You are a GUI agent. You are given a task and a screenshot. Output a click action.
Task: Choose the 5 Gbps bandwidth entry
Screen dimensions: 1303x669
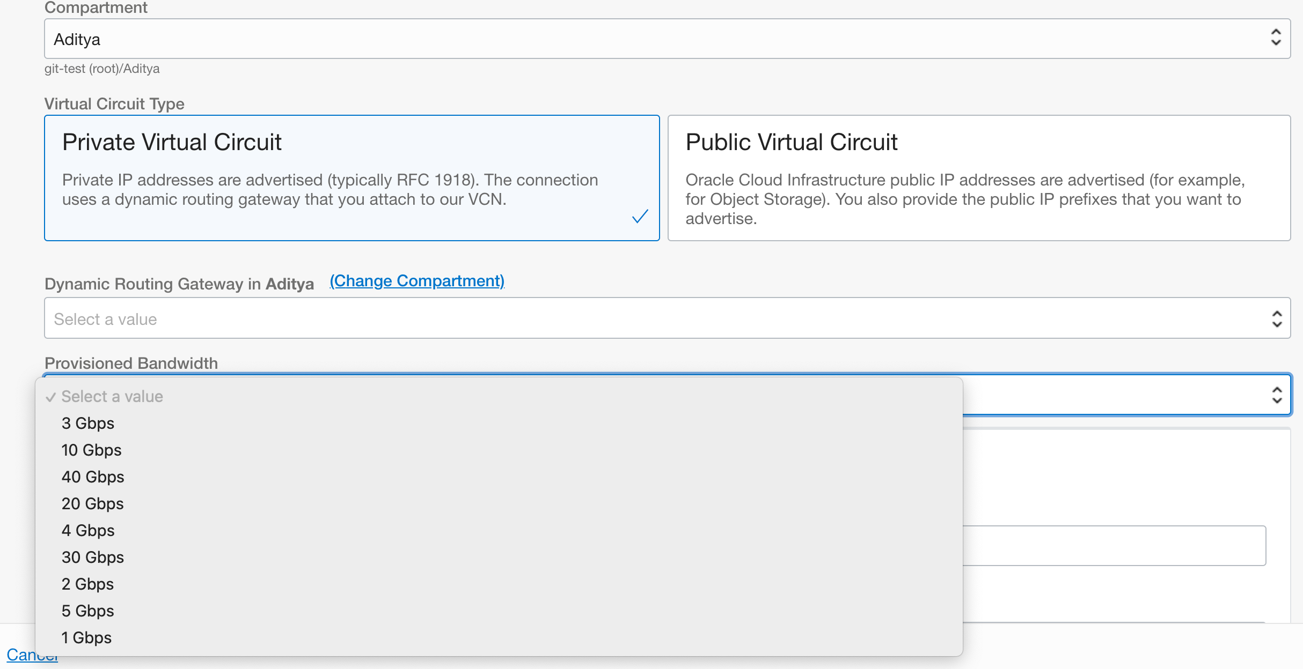[x=88, y=611]
